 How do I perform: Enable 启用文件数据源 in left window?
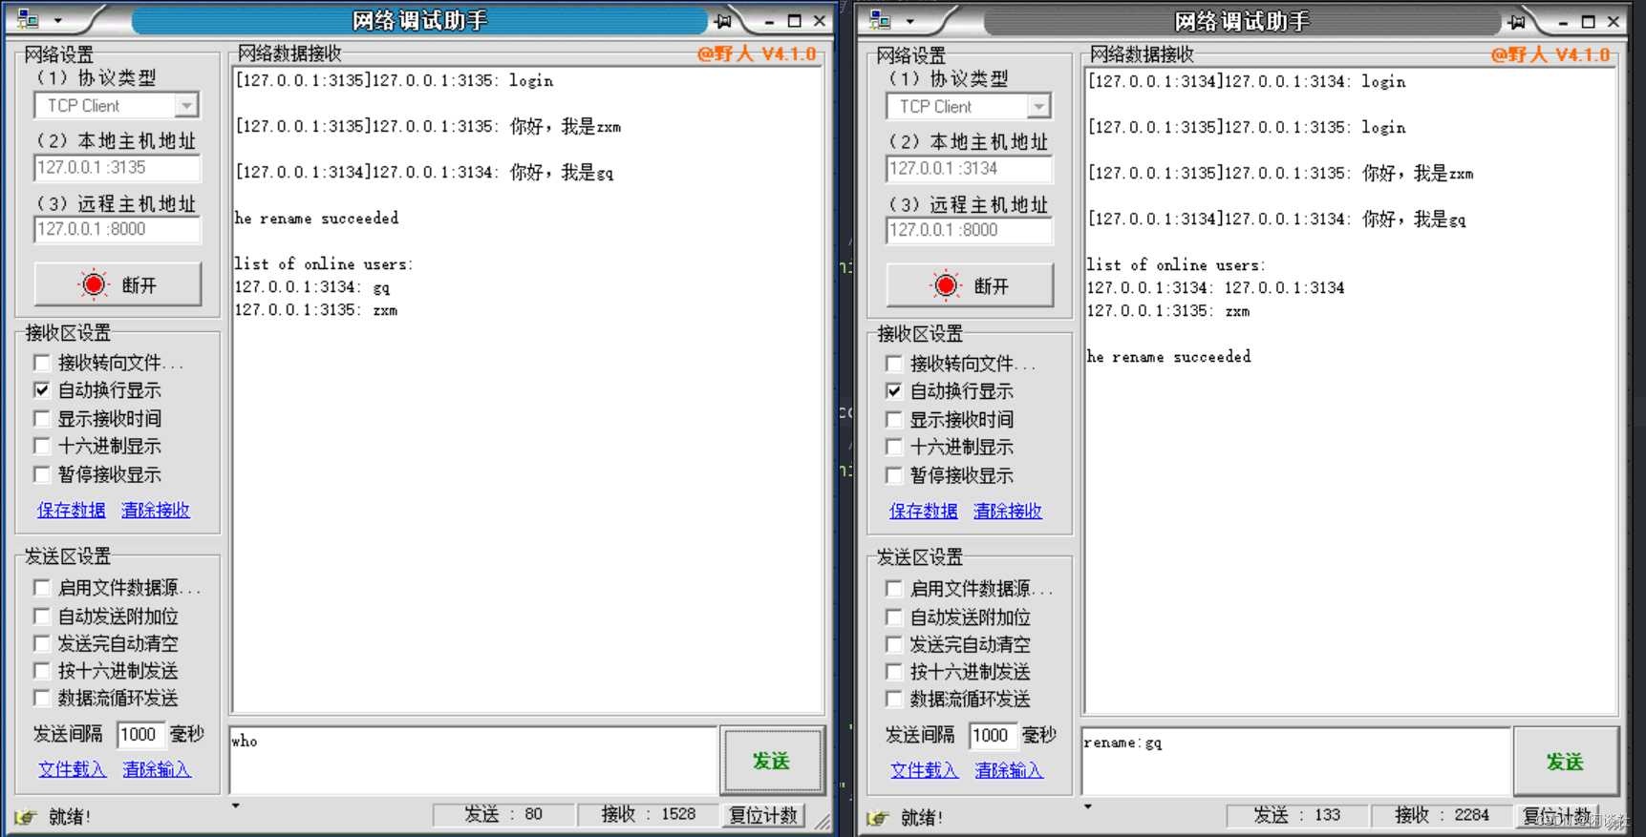click(42, 588)
